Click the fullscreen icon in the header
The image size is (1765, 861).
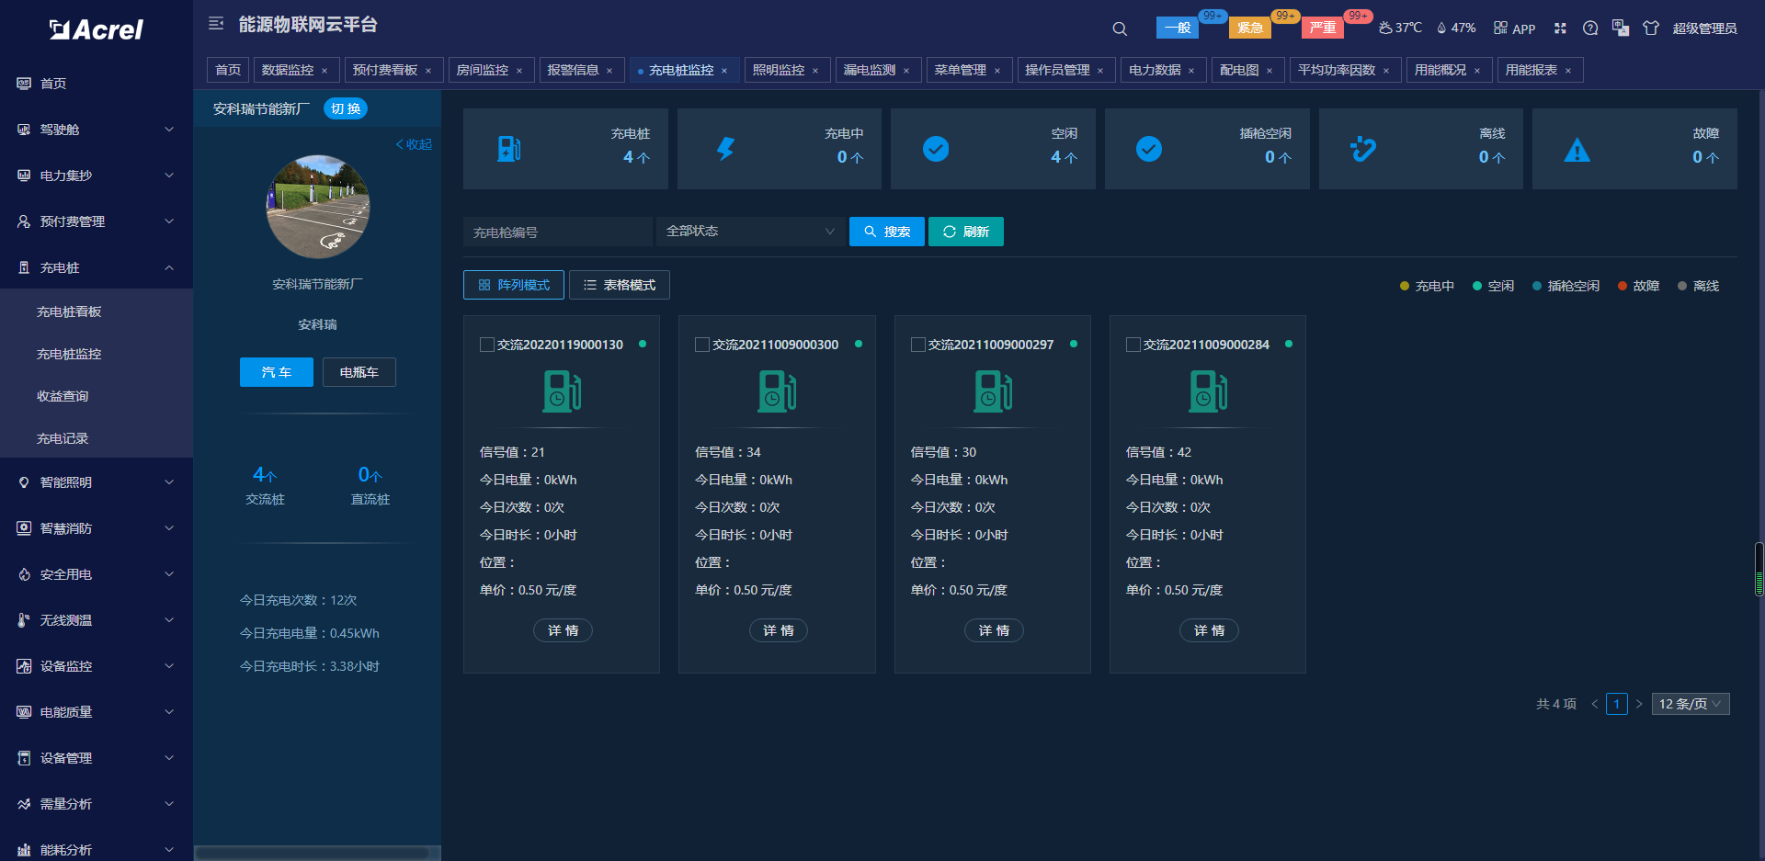coord(1560,28)
